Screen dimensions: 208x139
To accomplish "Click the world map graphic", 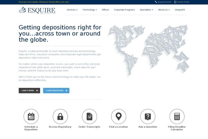I will [148, 50].
